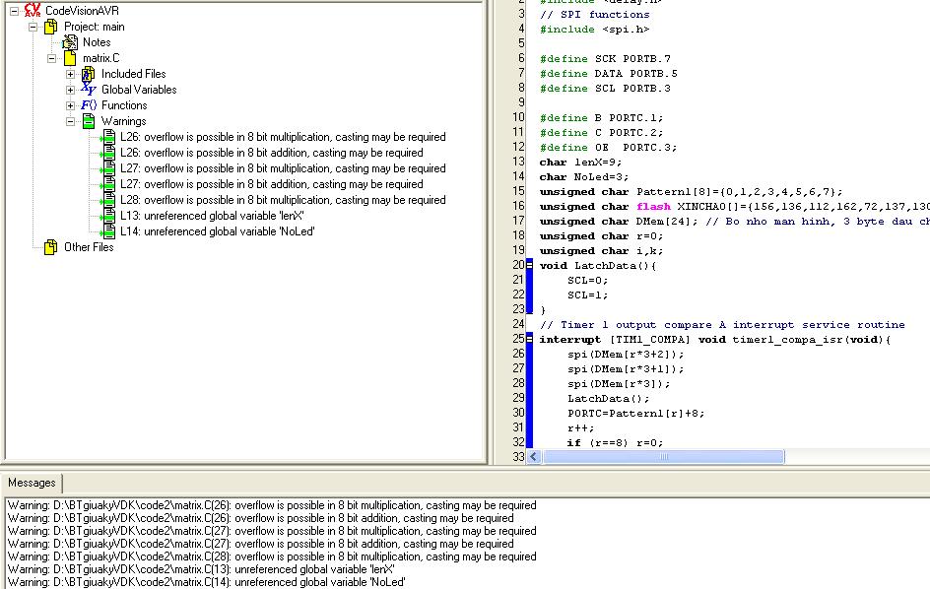Image resolution: width=930 pixels, height=589 pixels.
Task: Toggle the fold marker at code line 25
Action: (530, 340)
